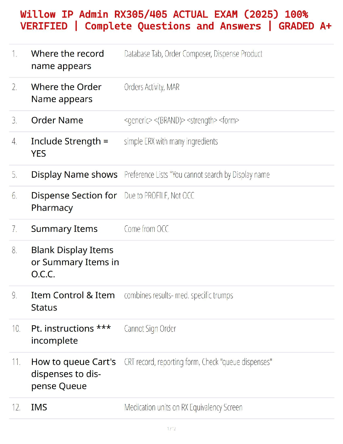This screenshot has height=444, width=343.
Task: Select the term 'Where the record name appears'
Action: point(68,60)
